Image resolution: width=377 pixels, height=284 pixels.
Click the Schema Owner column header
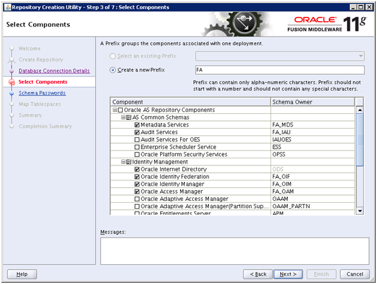(x=313, y=102)
